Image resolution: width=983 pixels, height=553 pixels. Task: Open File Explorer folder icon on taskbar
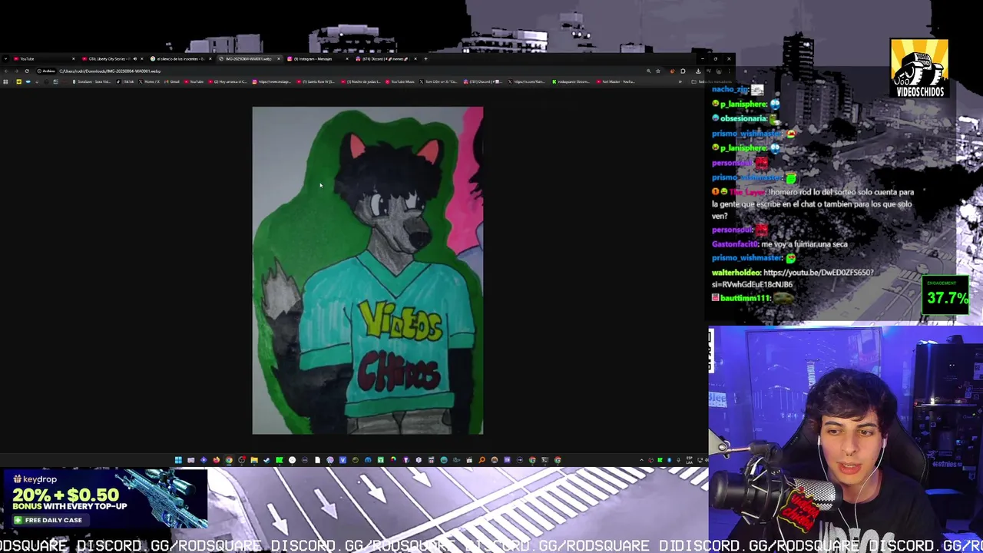254,460
